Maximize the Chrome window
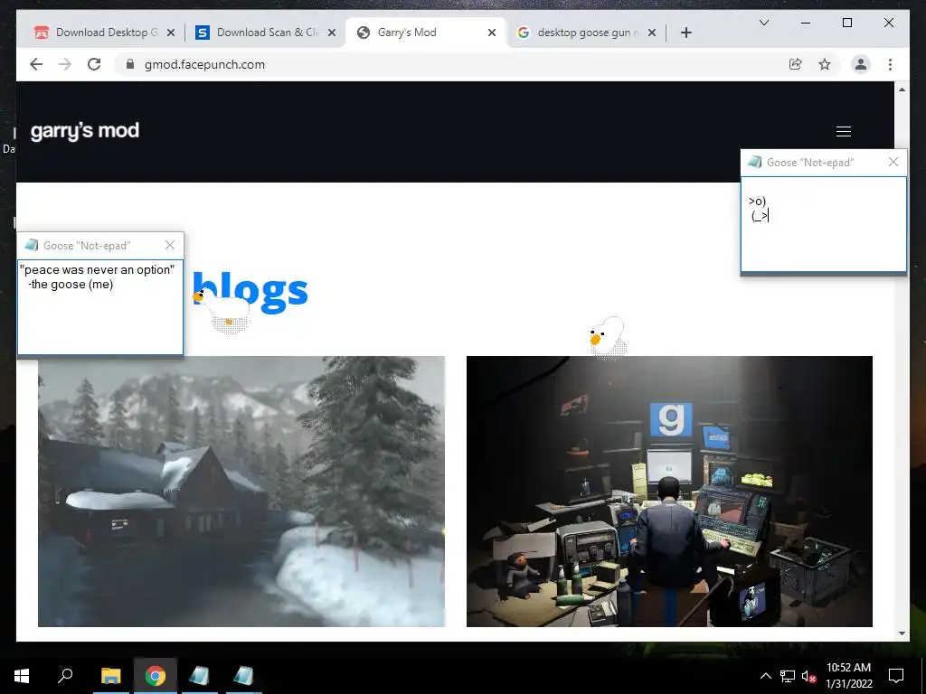Screen dimensions: 926x694 pos(846,23)
